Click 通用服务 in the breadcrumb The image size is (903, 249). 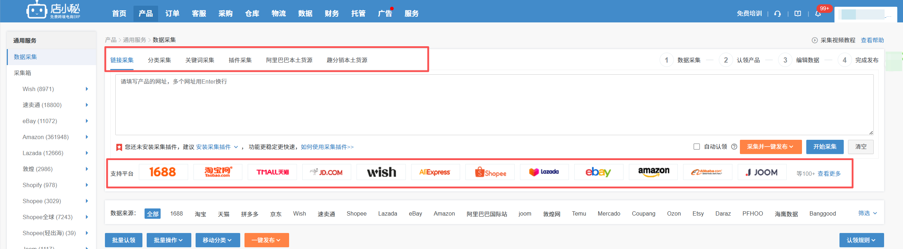[x=135, y=40]
